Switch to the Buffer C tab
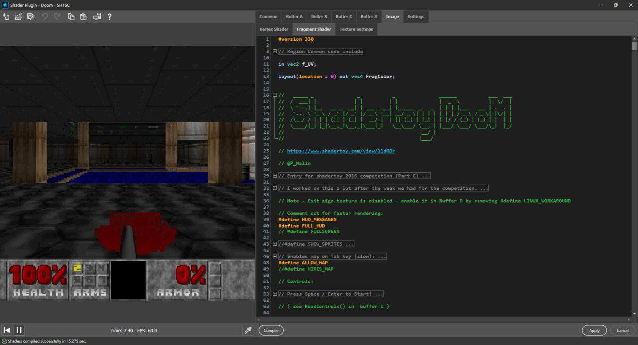Screen dimensions: 638x345 point(344,17)
